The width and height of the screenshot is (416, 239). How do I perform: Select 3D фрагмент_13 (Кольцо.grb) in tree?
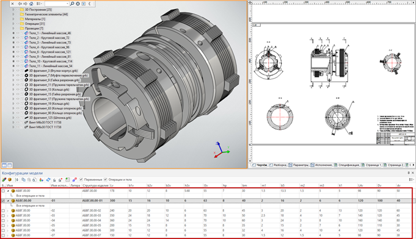coord(49,90)
